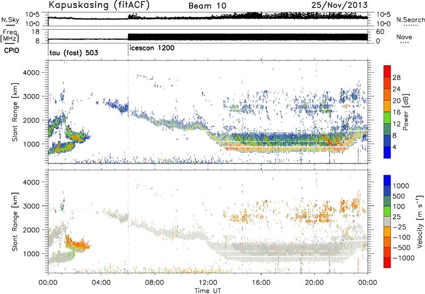Click the "18" frequency axis tick
The width and height of the screenshot is (425, 294).
pyautogui.click(x=36, y=32)
